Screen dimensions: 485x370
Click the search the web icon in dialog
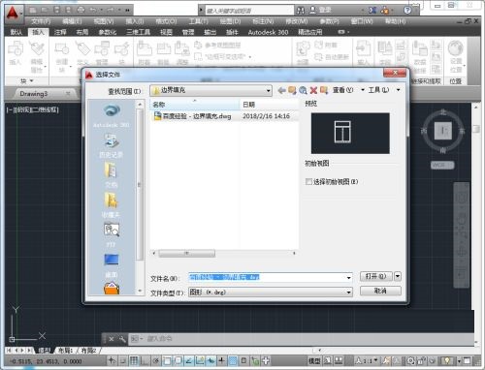click(x=303, y=90)
